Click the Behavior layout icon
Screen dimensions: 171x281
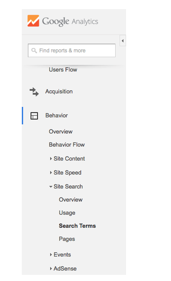tap(34, 116)
